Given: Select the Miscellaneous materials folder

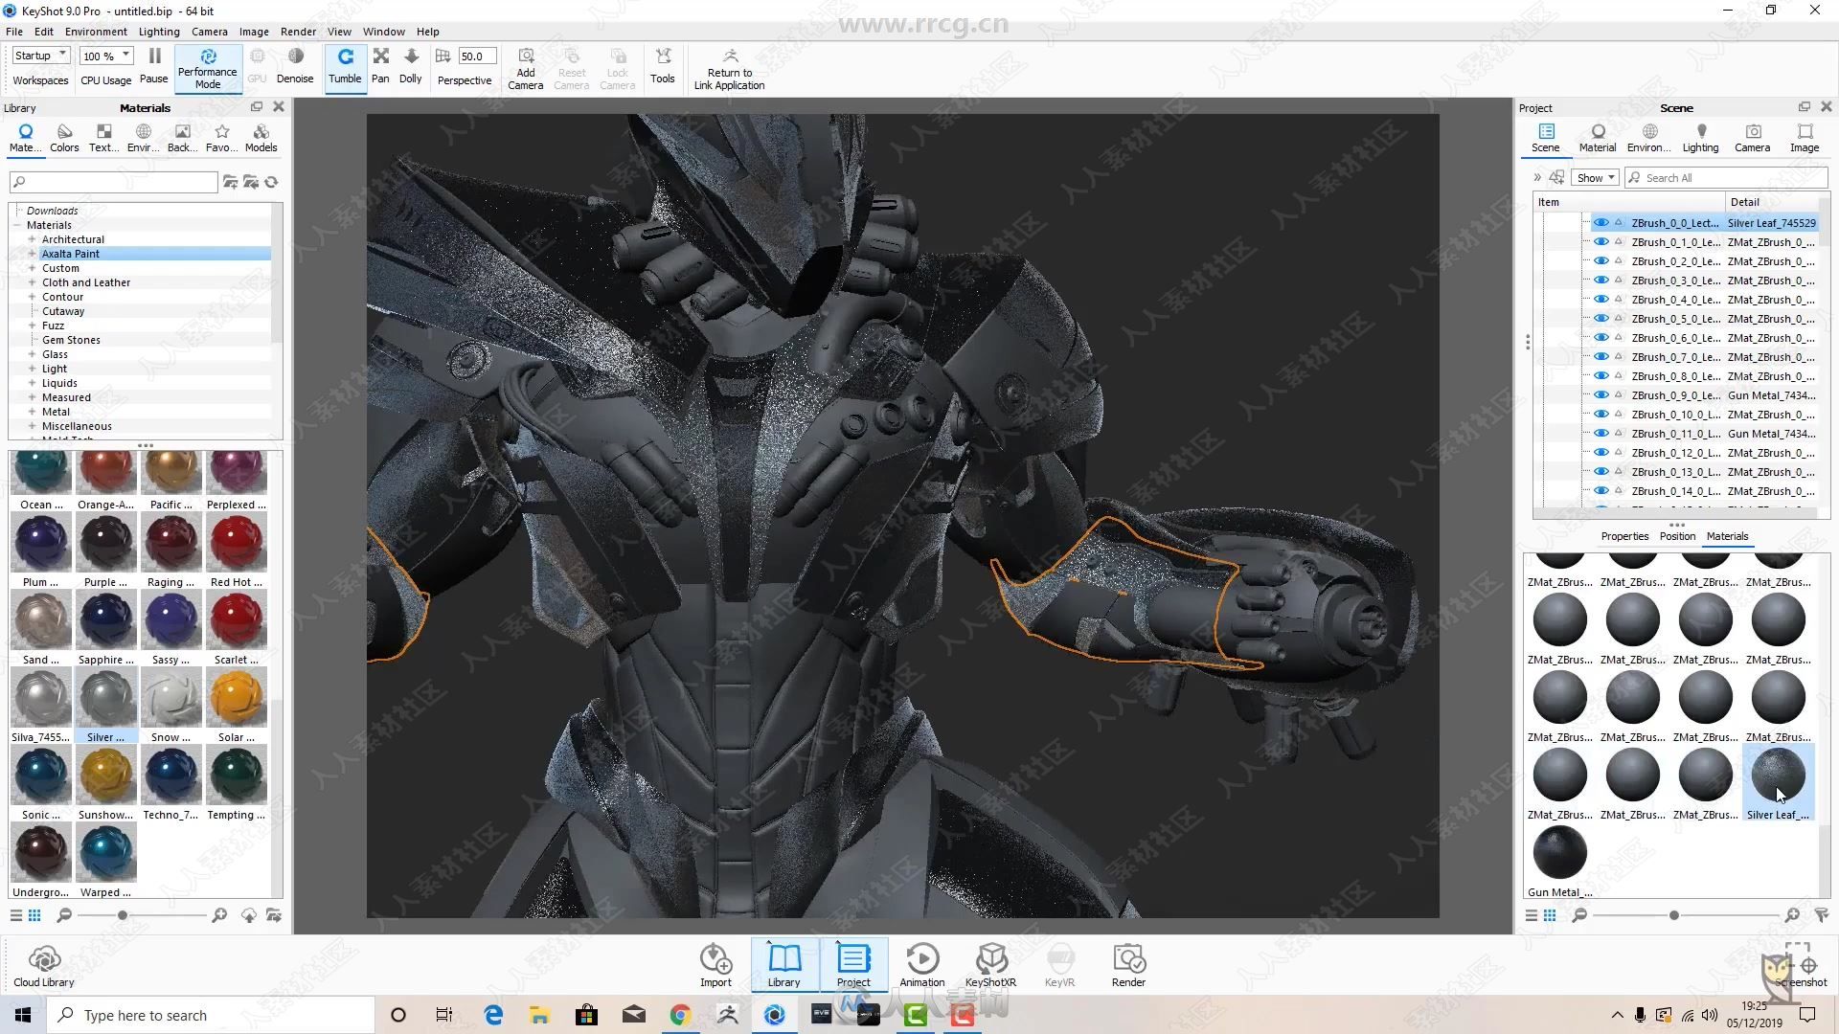Looking at the screenshot, I should pyautogui.click(x=77, y=426).
